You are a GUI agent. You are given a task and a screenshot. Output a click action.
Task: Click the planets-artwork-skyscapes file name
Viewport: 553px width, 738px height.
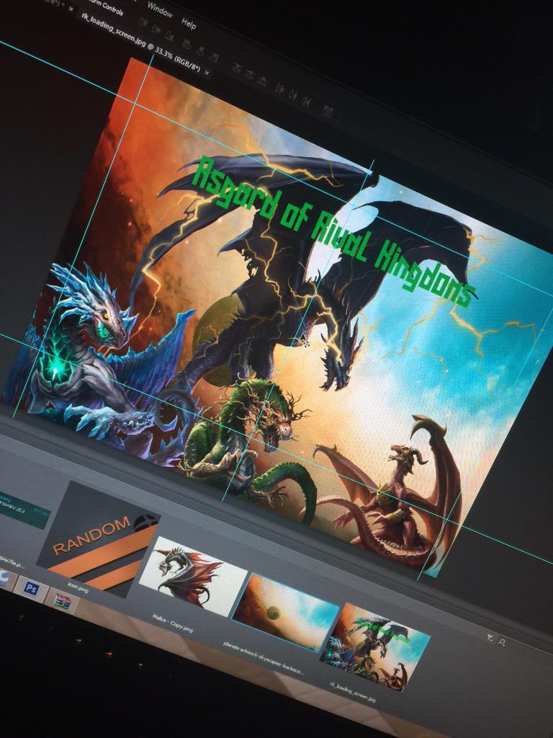tap(264, 657)
